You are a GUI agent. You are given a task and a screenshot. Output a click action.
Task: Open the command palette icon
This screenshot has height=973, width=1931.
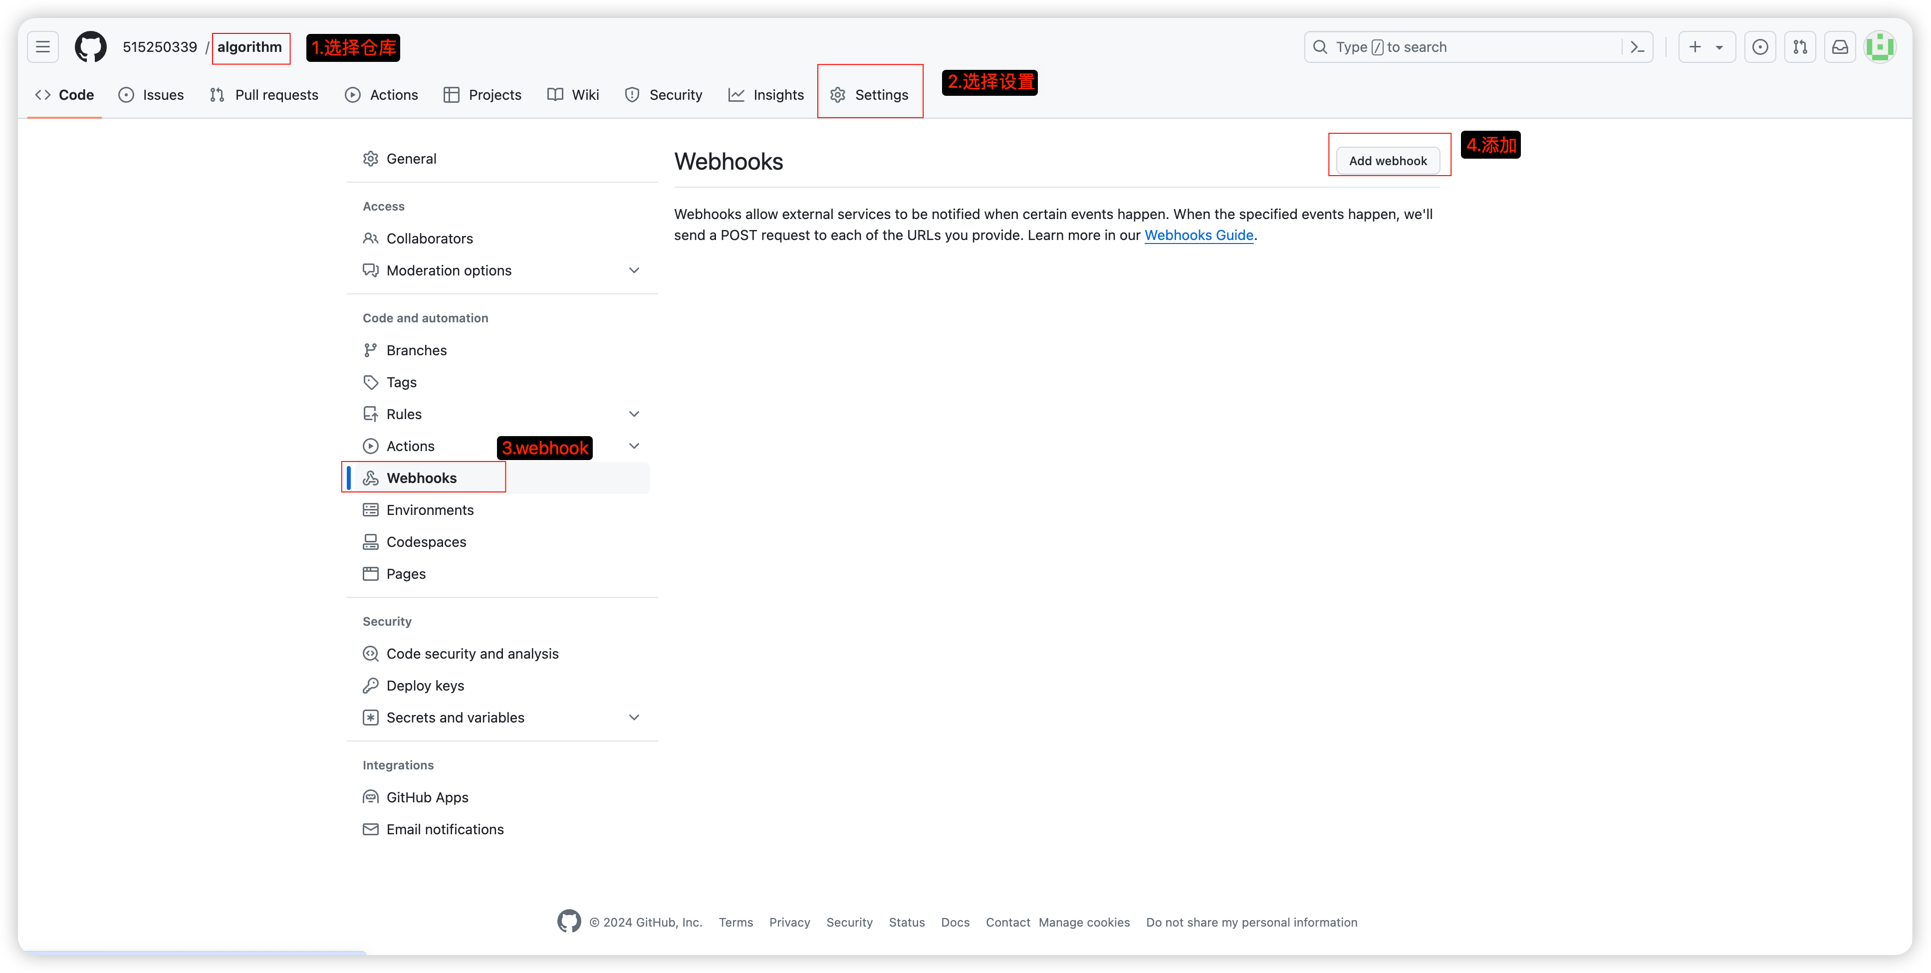pyautogui.click(x=1637, y=47)
